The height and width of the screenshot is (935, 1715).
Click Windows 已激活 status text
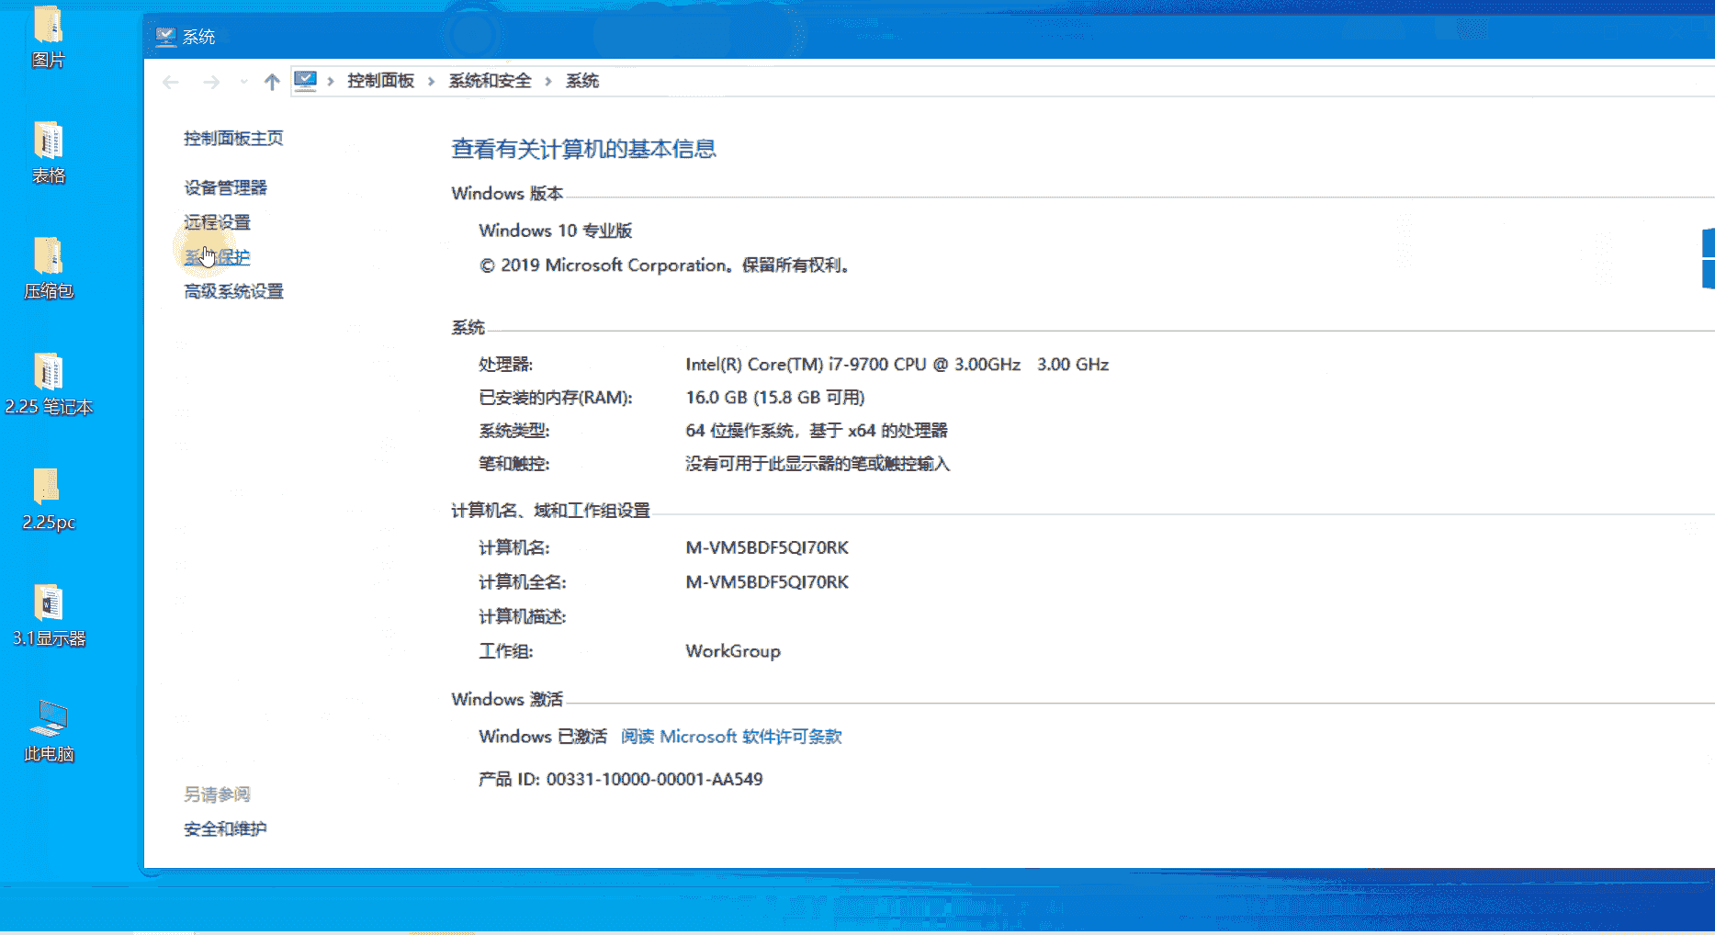[543, 737]
